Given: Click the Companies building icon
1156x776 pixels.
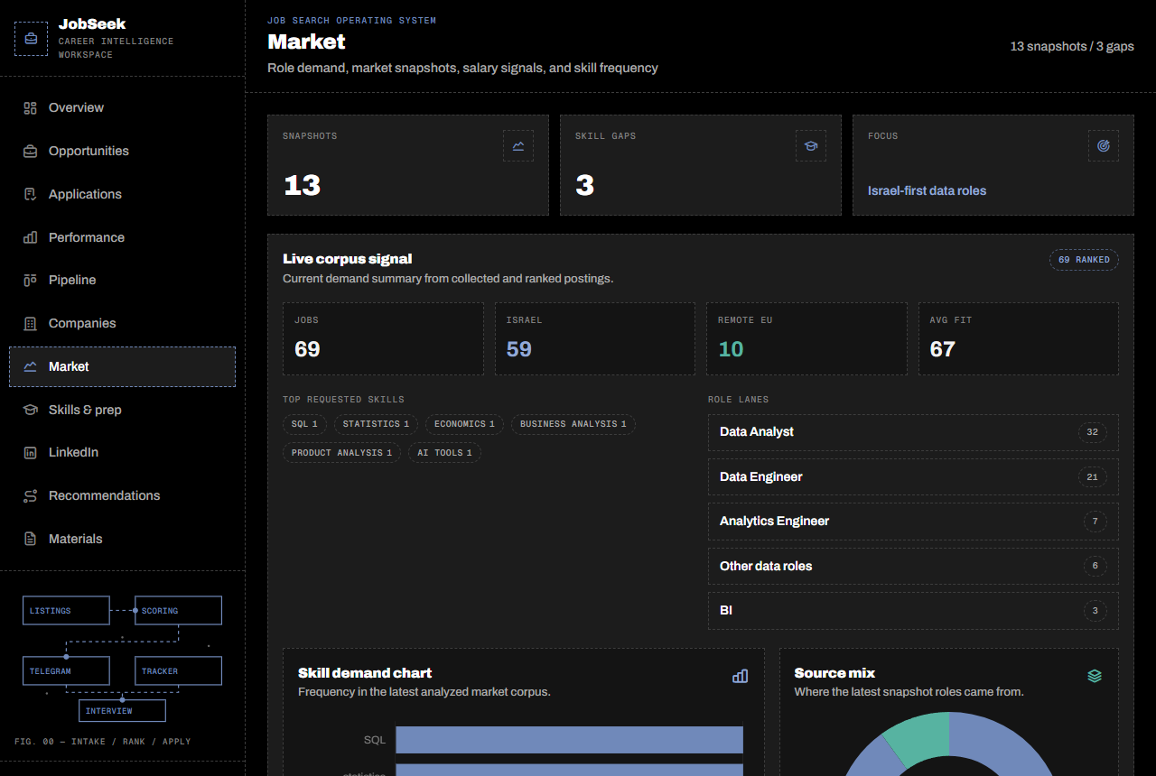Looking at the screenshot, I should click(x=30, y=324).
